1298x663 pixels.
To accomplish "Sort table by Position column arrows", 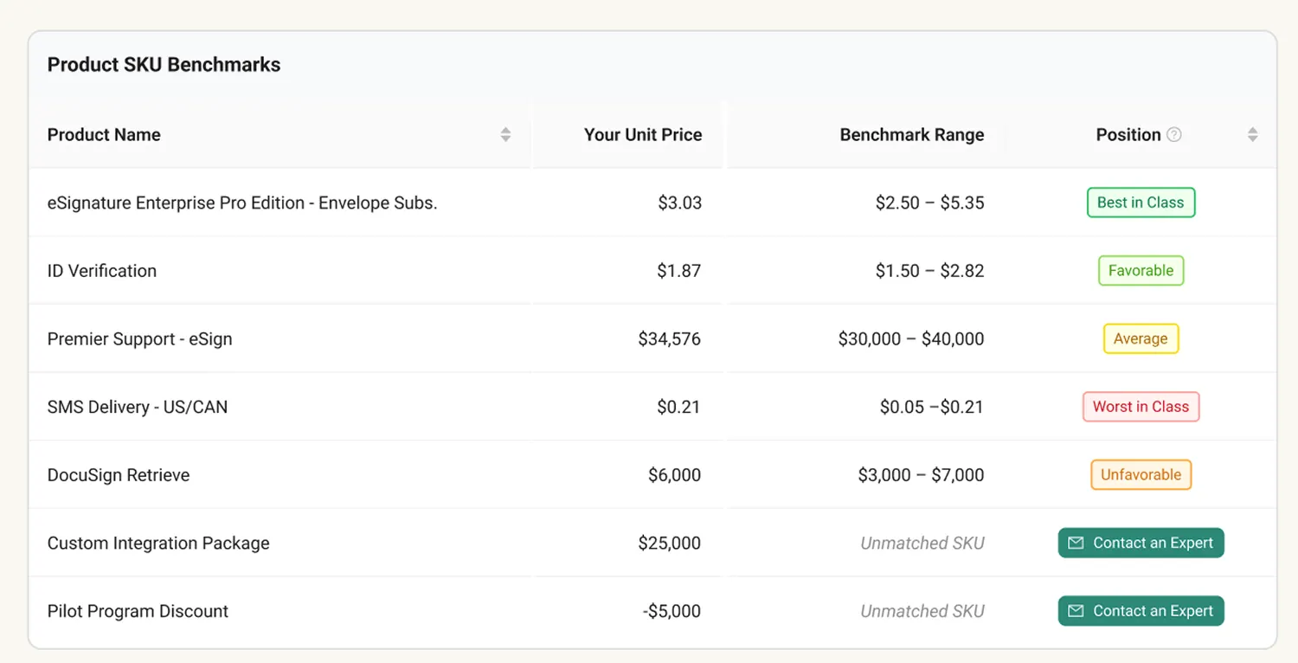I will [1252, 135].
